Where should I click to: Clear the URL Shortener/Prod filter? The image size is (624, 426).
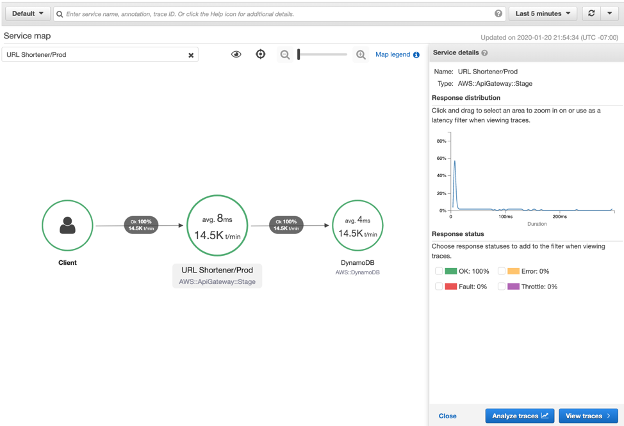191,55
